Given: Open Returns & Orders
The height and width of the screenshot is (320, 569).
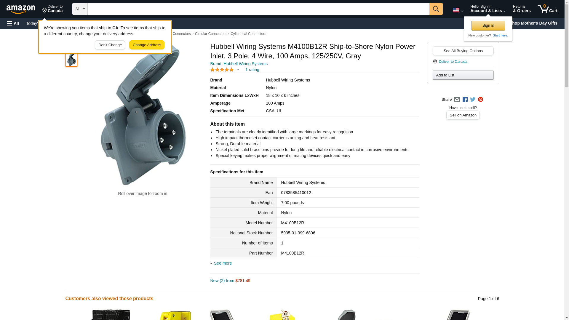Looking at the screenshot, I should coord(522,9).
